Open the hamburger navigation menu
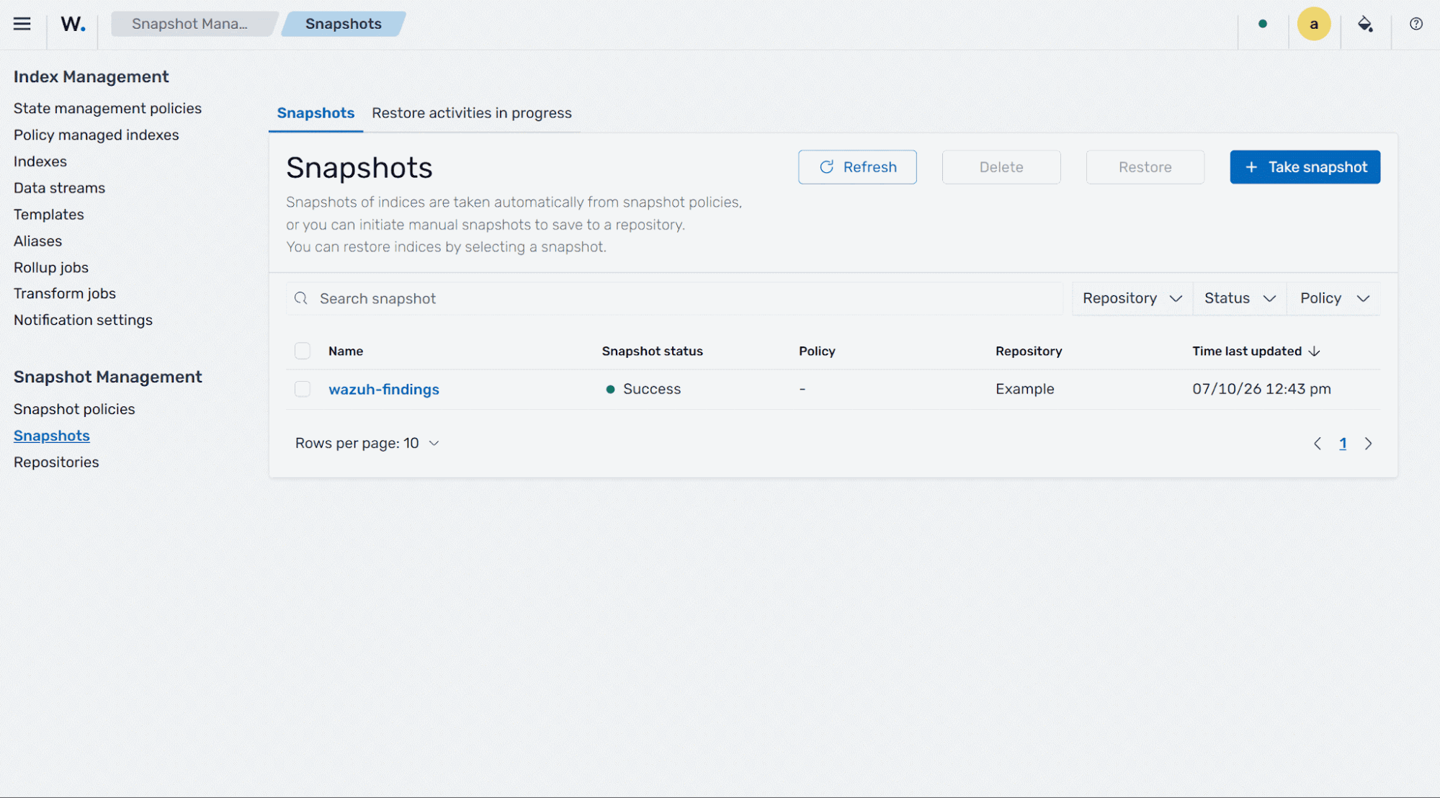The height and width of the screenshot is (798, 1440). (x=22, y=24)
